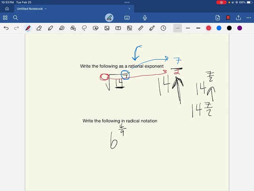
Task: Start audio recording with the microphone
Action: [x=145, y=18]
